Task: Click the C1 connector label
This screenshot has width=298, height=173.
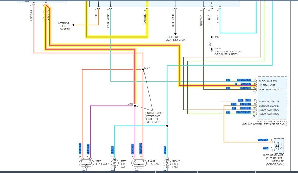Action: click(254, 92)
